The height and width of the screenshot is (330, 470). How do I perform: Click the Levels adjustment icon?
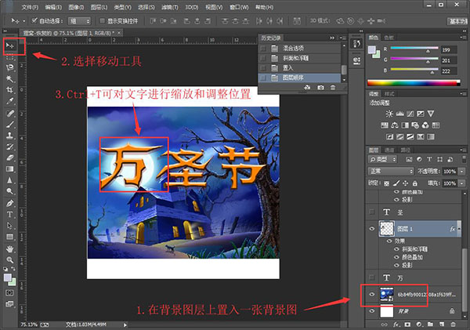click(399, 114)
